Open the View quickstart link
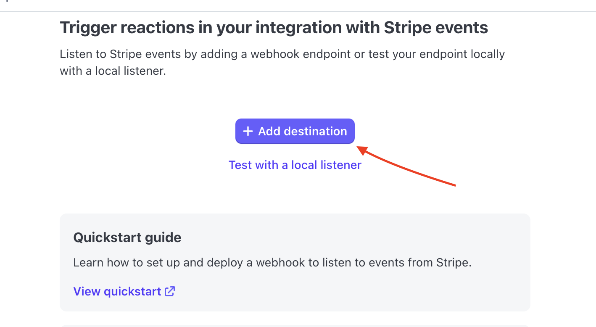Image resolution: width=596 pixels, height=327 pixels. 124,291
